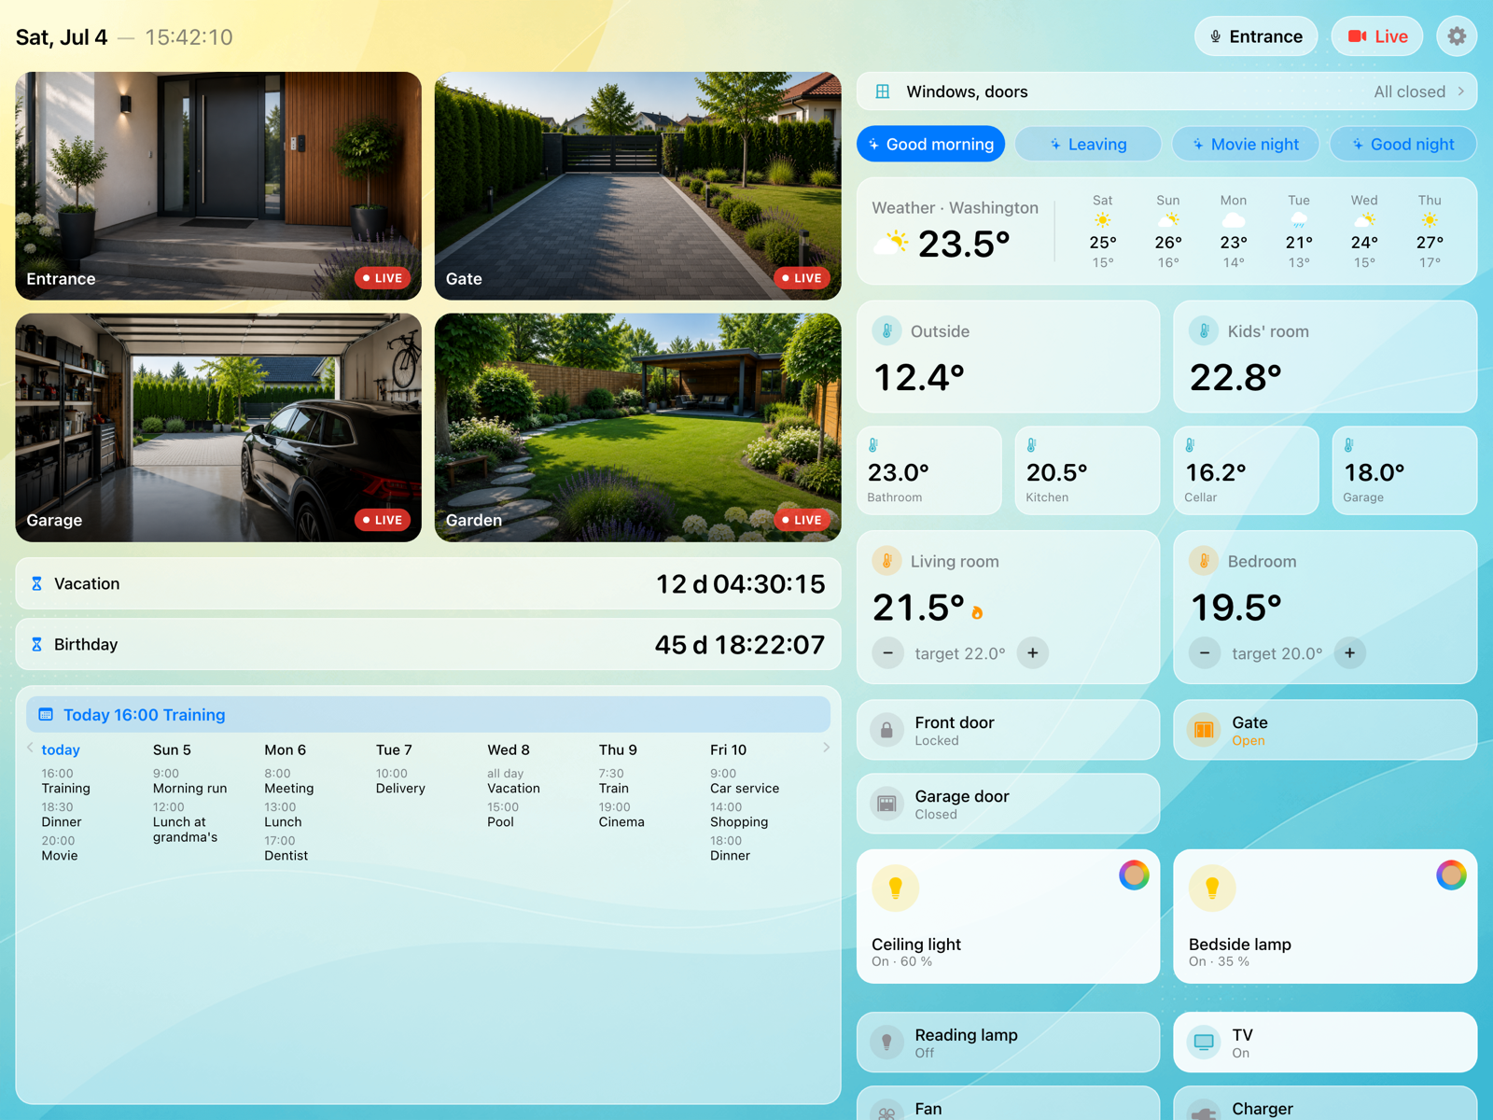Viewport: 1493px width, 1120px height.
Task: Open the Bedside lamp color wheel
Action: coord(1451,875)
